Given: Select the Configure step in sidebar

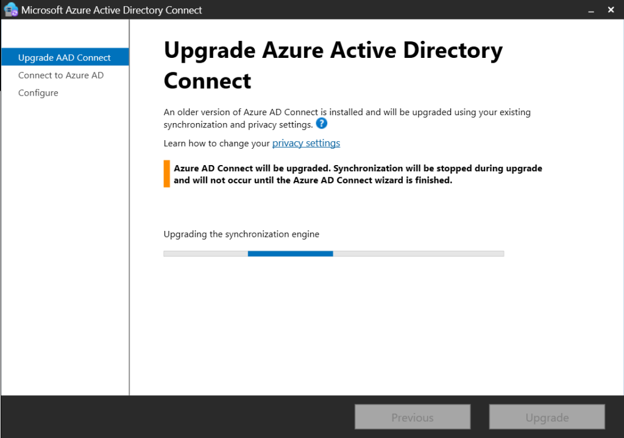Looking at the screenshot, I should [38, 93].
